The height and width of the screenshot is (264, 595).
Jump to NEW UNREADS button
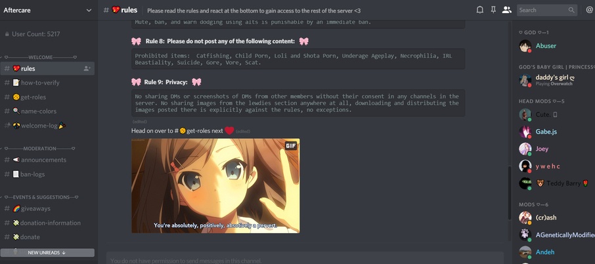47,253
